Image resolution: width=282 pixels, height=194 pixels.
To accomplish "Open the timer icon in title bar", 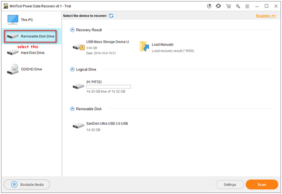I will click(209, 6).
